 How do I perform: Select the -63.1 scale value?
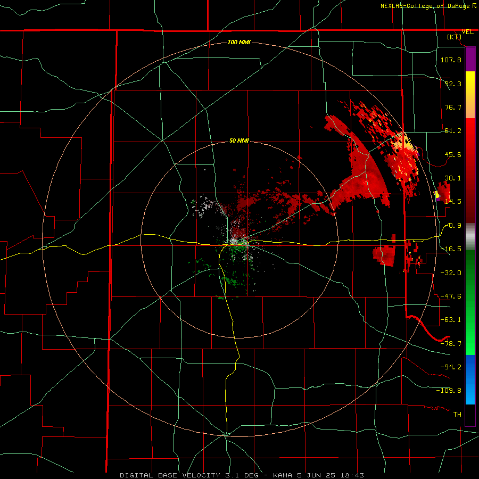pos(451,320)
